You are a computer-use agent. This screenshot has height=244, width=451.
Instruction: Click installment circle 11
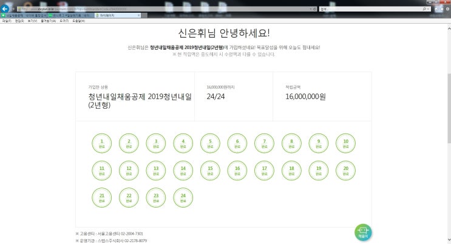pos(102,171)
